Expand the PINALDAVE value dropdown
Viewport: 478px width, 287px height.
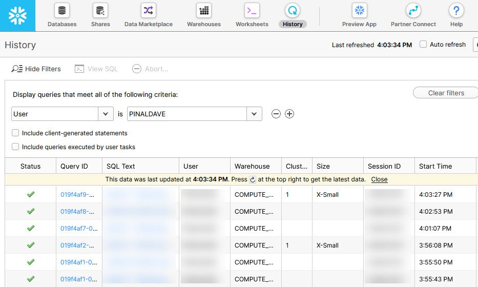click(254, 114)
